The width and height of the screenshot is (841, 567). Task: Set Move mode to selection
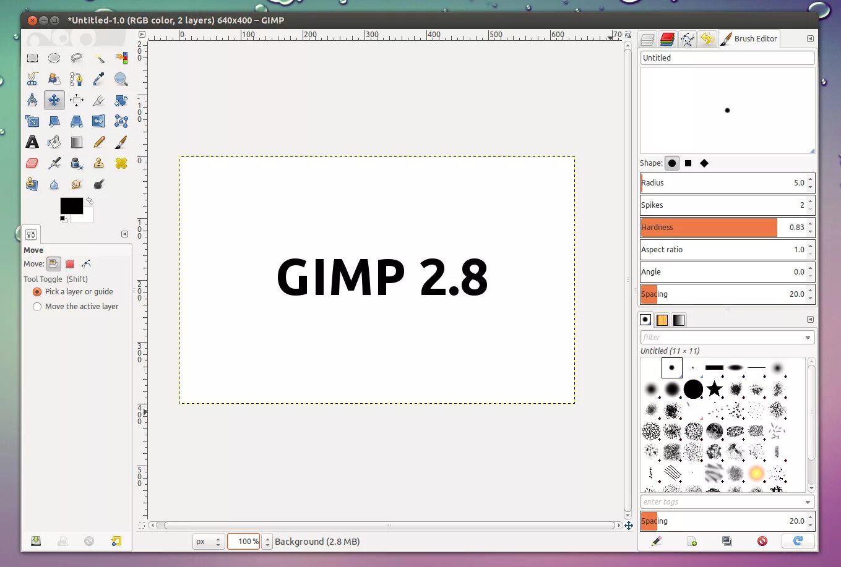coord(70,263)
